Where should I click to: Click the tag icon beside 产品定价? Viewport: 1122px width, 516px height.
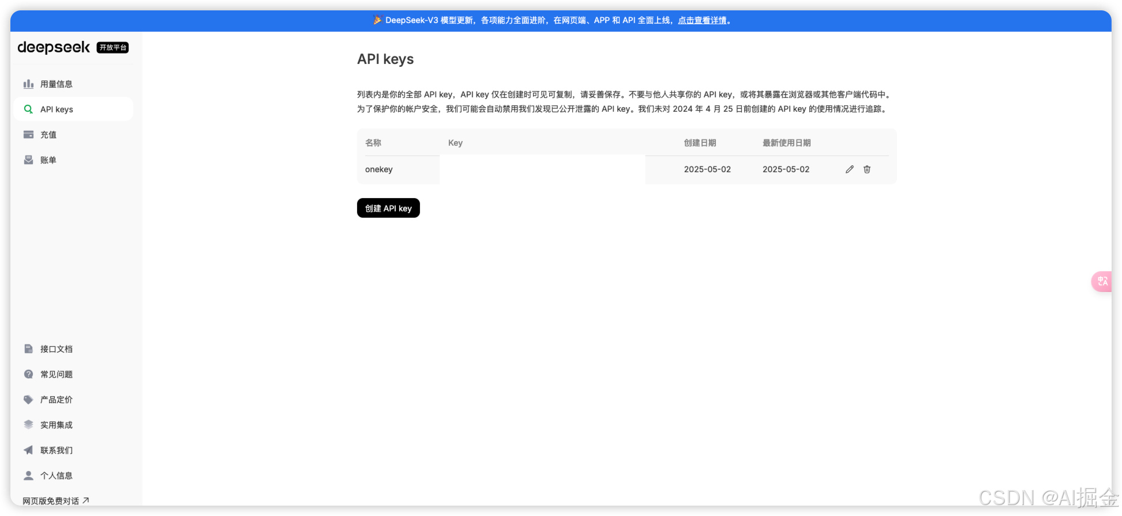[28, 400]
